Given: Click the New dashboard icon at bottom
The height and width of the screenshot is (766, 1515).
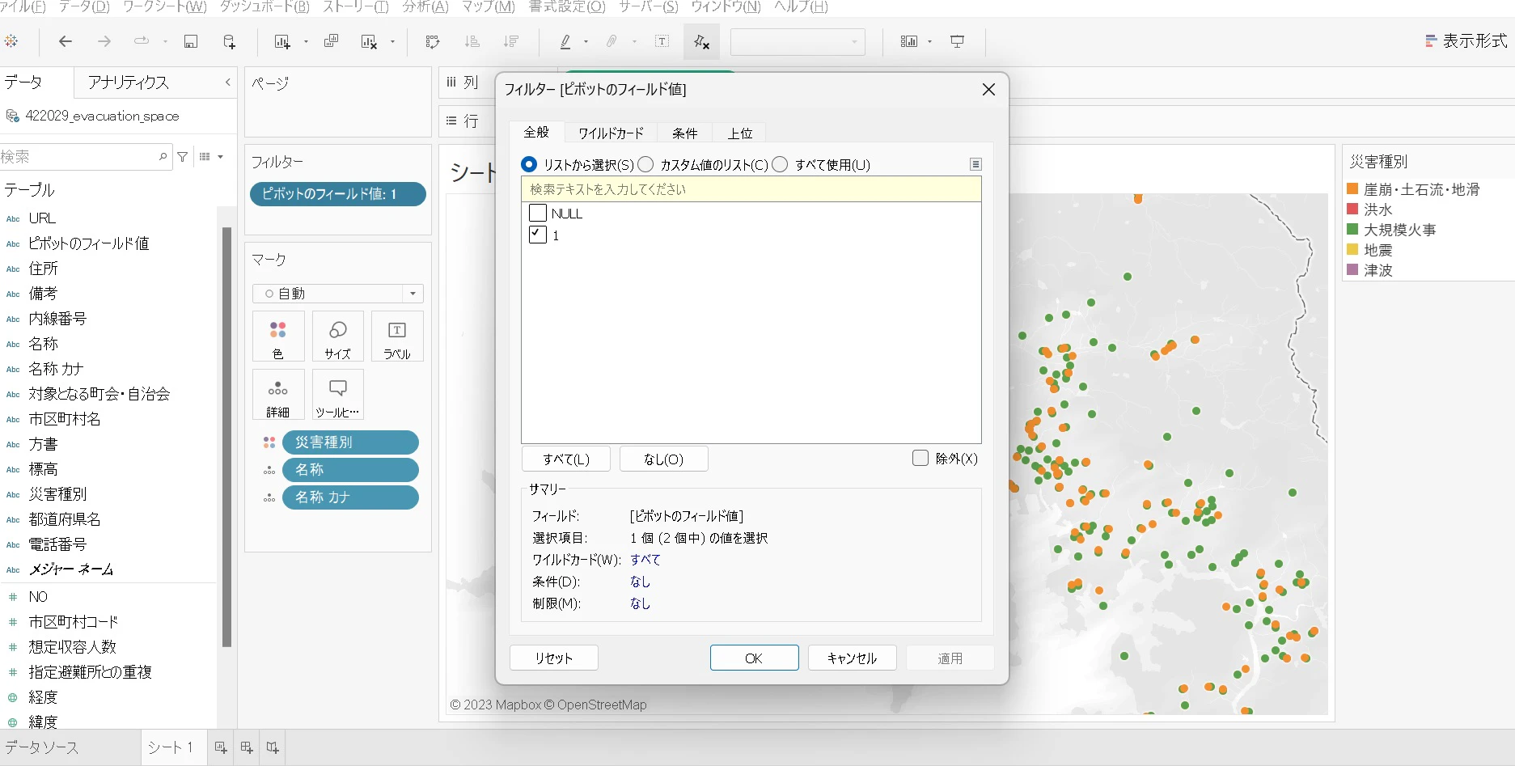Looking at the screenshot, I should pos(247,747).
